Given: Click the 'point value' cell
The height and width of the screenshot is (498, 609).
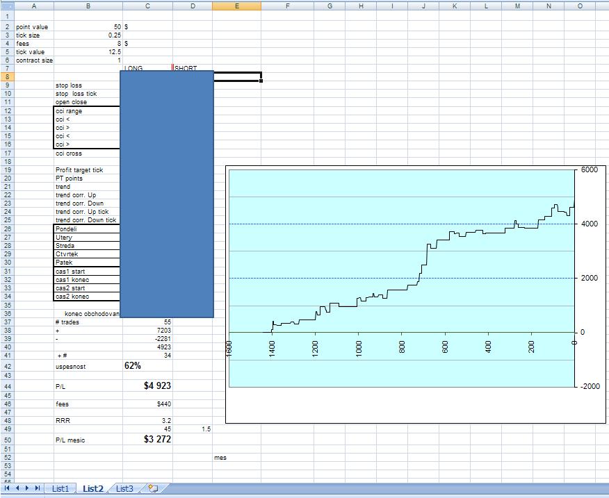Looking at the screenshot, I should point(34,27).
